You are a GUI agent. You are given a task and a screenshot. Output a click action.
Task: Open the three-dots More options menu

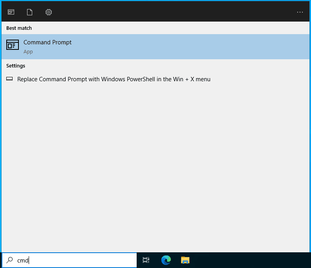(x=300, y=12)
